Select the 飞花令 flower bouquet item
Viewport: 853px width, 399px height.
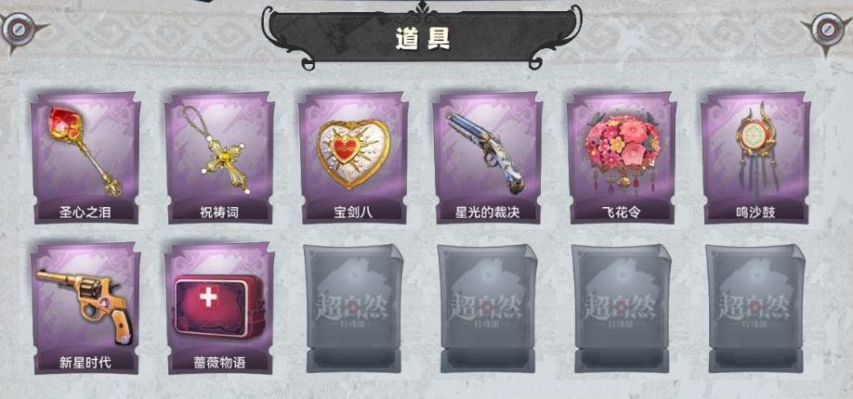[x=622, y=158]
